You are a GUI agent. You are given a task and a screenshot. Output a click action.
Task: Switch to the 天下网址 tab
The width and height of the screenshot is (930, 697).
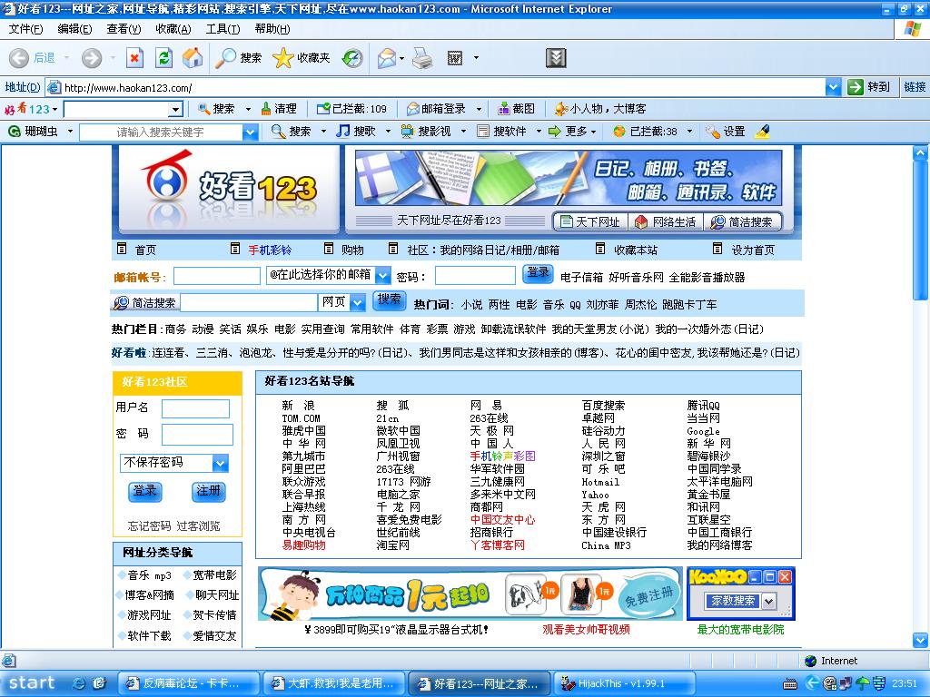(590, 221)
